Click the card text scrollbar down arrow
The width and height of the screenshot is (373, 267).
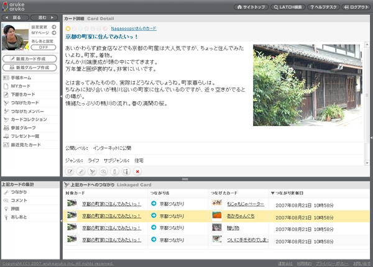(367, 163)
